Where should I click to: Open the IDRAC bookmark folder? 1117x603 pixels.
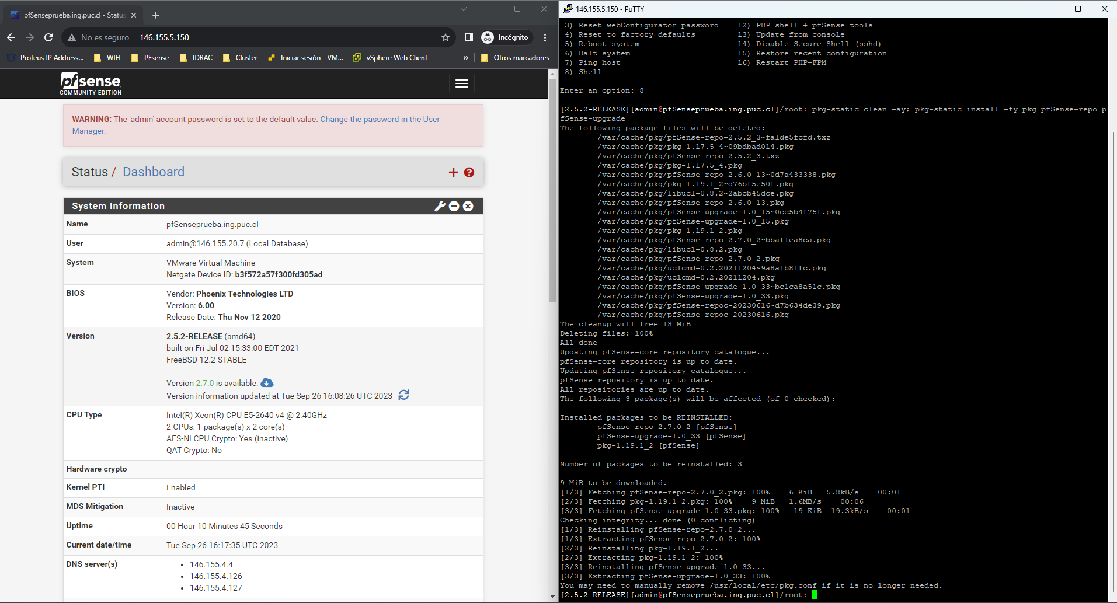(x=196, y=58)
